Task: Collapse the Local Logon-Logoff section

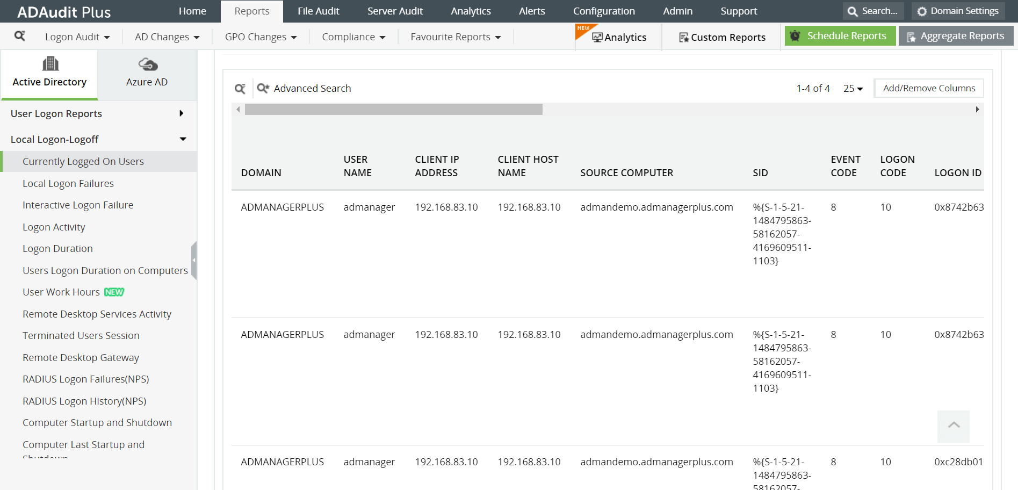Action: 98,139
